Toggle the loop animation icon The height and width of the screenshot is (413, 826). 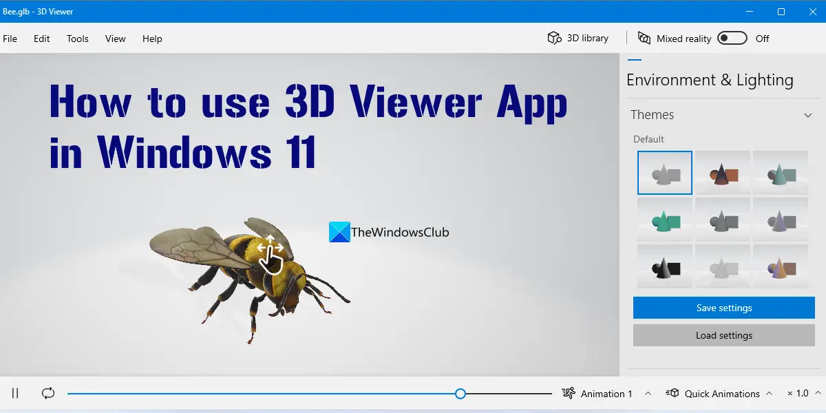pyautogui.click(x=48, y=393)
